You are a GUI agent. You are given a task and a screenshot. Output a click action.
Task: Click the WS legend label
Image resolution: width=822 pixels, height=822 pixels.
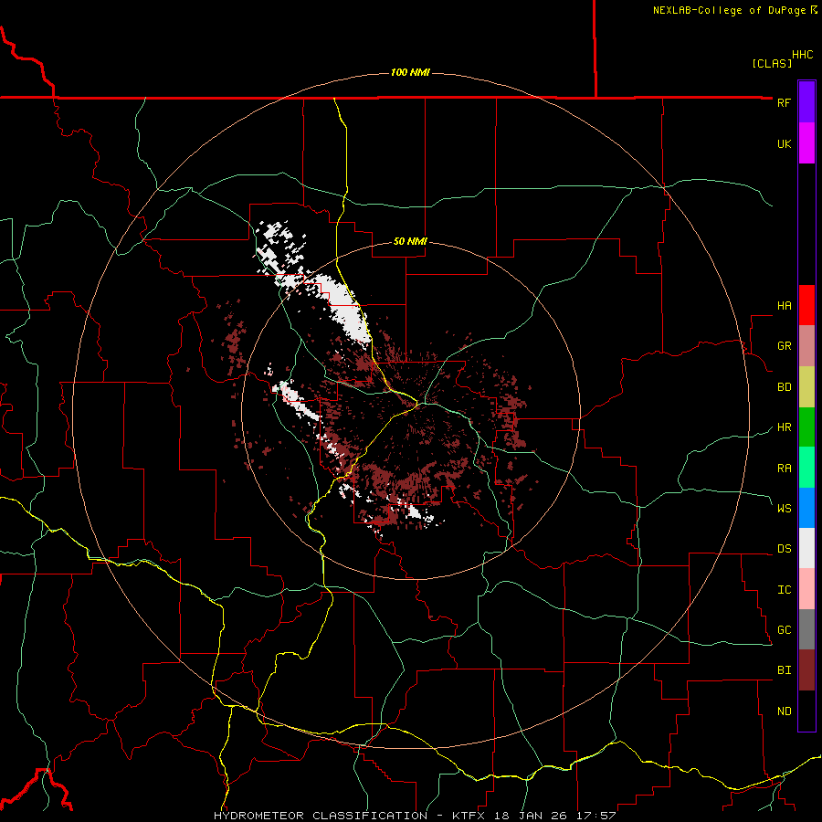click(x=785, y=508)
